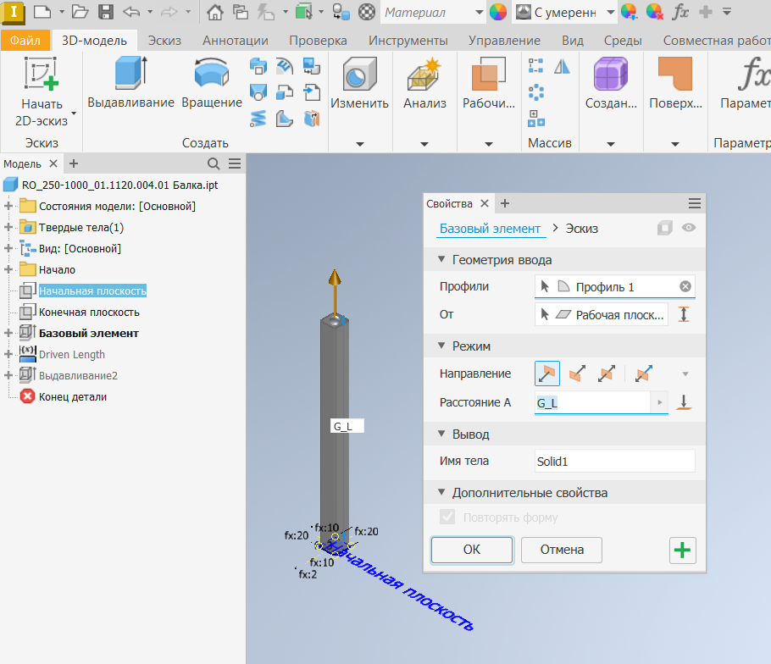Select the symmetric direction option
Screen dimensions: 771x664
coord(607,374)
